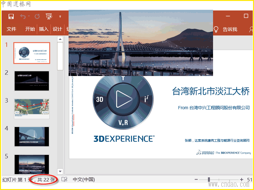Click the thumbnail pane scrollbar thumb
Viewport: 254px width, 190px height.
[60, 56]
